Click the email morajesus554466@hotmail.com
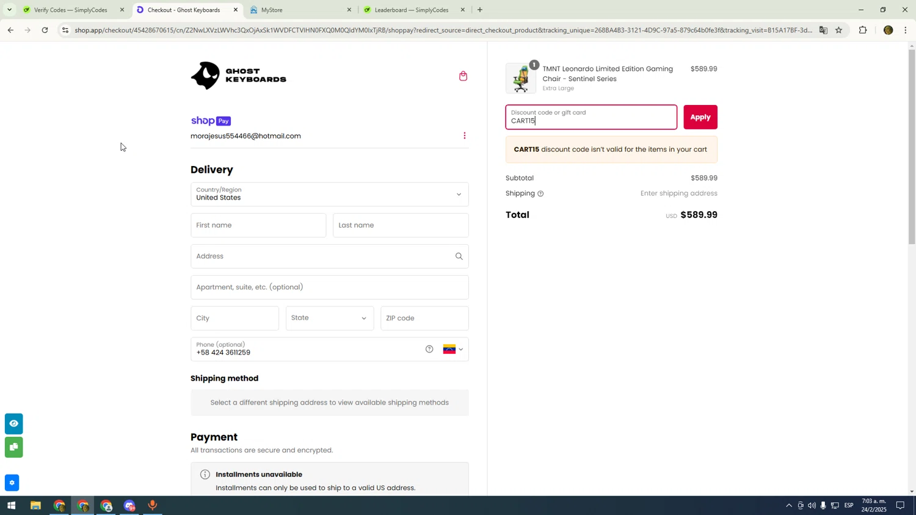Screen dimensions: 916x515 coord(245,136)
